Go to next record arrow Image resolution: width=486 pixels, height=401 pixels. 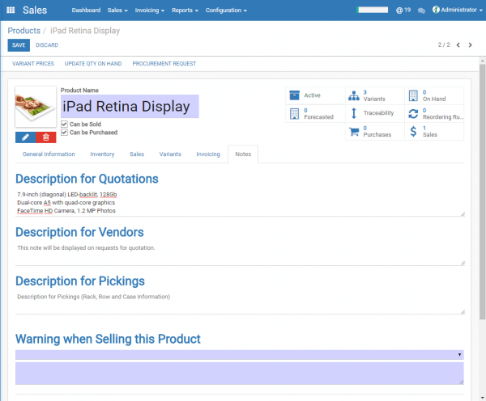(x=470, y=44)
